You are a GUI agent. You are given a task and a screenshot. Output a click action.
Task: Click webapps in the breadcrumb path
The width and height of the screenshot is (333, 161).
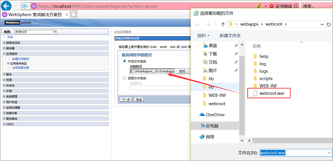click(x=249, y=24)
